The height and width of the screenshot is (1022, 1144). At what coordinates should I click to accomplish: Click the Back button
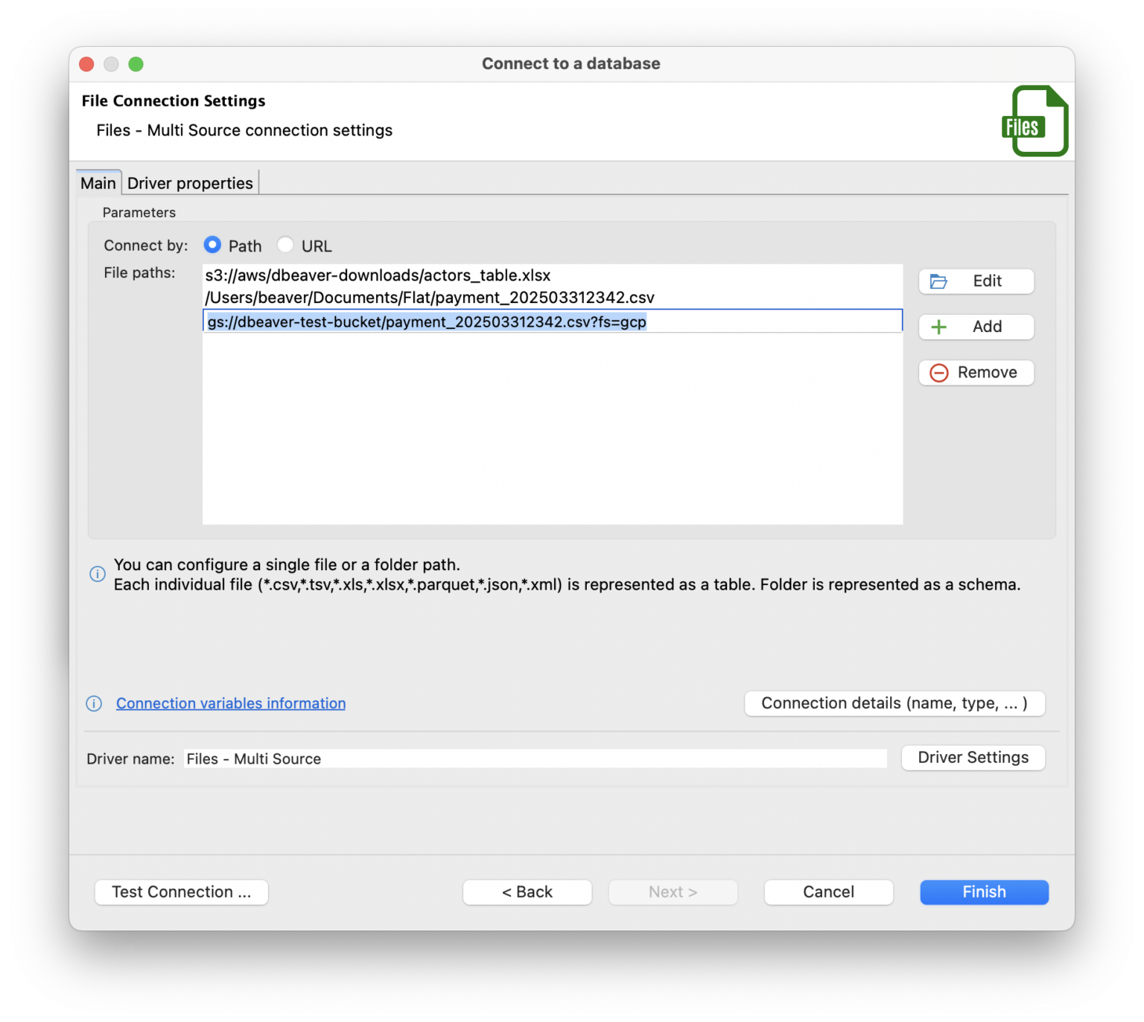pos(527,892)
